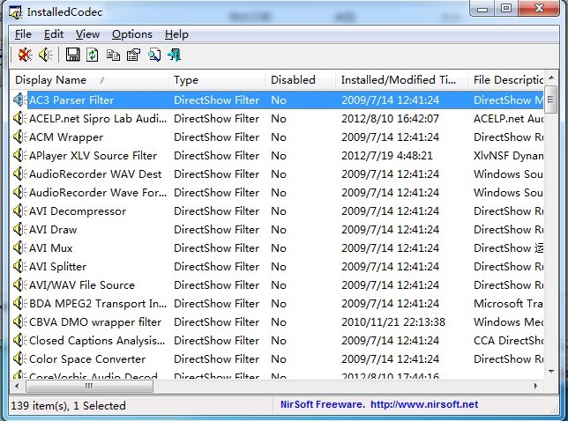The height and width of the screenshot is (421, 568).
Task: Click the Enable Selected Items speaker icon
Action: [x=46, y=55]
